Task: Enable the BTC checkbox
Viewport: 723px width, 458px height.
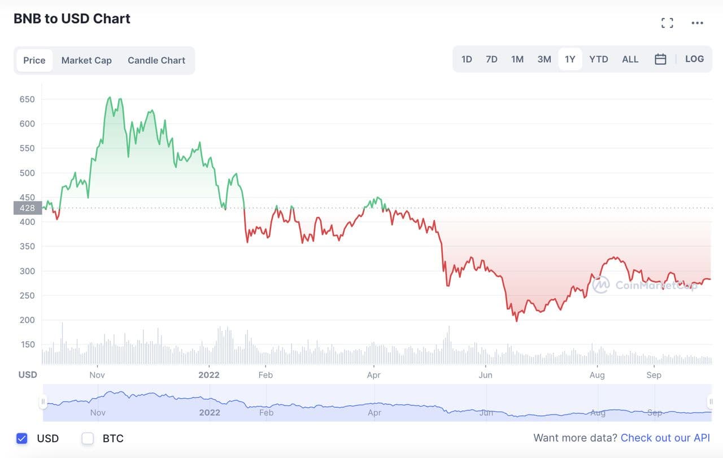Action: pos(88,438)
